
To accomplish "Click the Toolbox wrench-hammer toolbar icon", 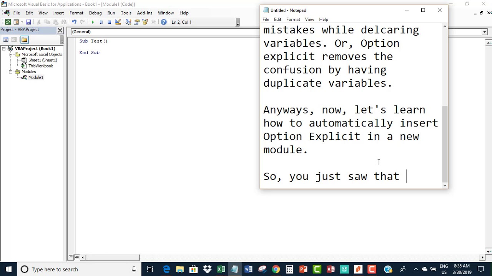I will tap(153, 22).
